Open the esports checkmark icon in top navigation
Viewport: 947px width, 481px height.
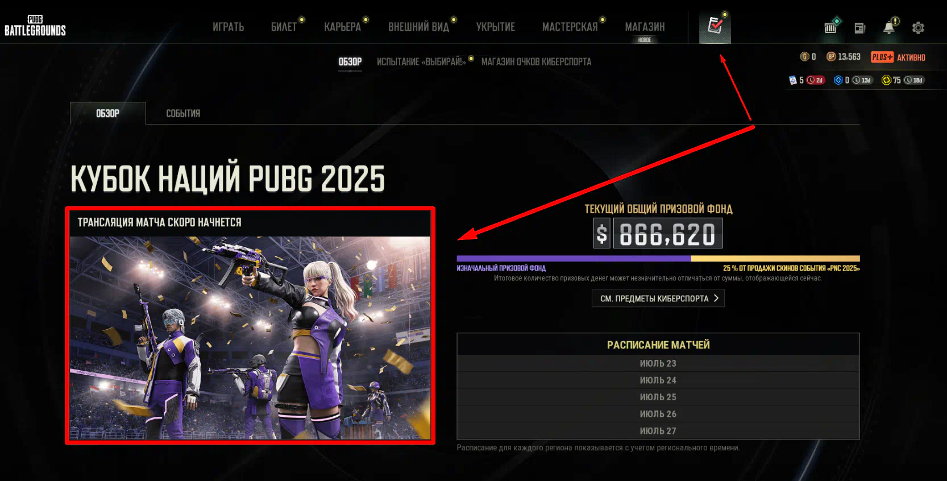point(715,26)
